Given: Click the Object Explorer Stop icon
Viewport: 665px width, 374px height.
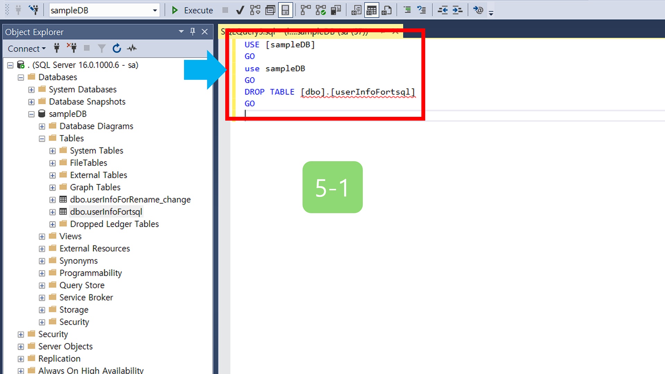Looking at the screenshot, I should [87, 48].
